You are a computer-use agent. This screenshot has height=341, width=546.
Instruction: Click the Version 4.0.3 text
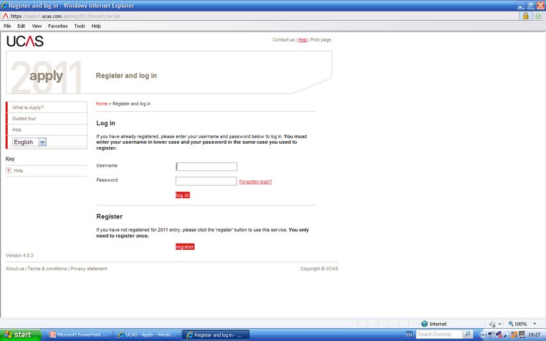(x=19, y=256)
